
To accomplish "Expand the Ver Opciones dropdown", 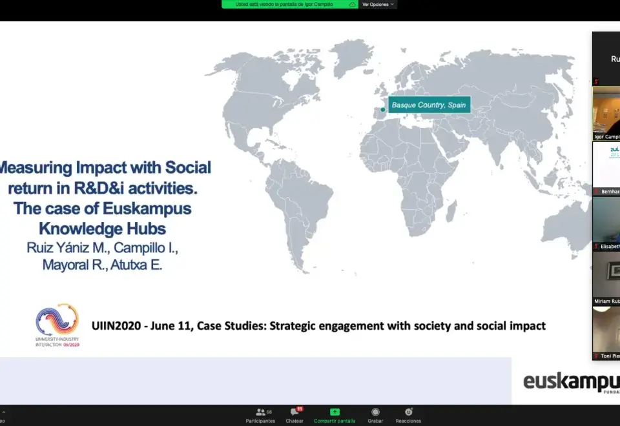I will (378, 5).
